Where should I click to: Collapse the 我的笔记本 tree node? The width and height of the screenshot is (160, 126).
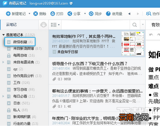point(3,35)
